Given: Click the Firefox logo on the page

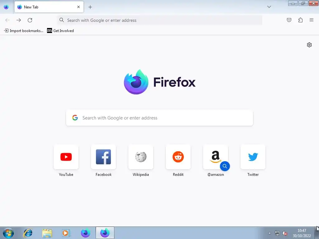Looking at the screenshot, I should pyautogui.click(x=159, y=82).
